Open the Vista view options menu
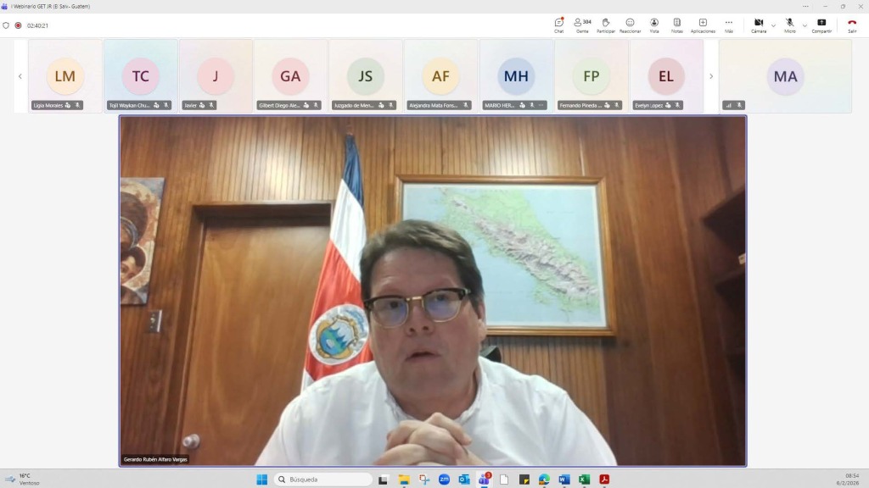Image resolution: width=869 pixels, height=488 pixels. tap(654, 25)
